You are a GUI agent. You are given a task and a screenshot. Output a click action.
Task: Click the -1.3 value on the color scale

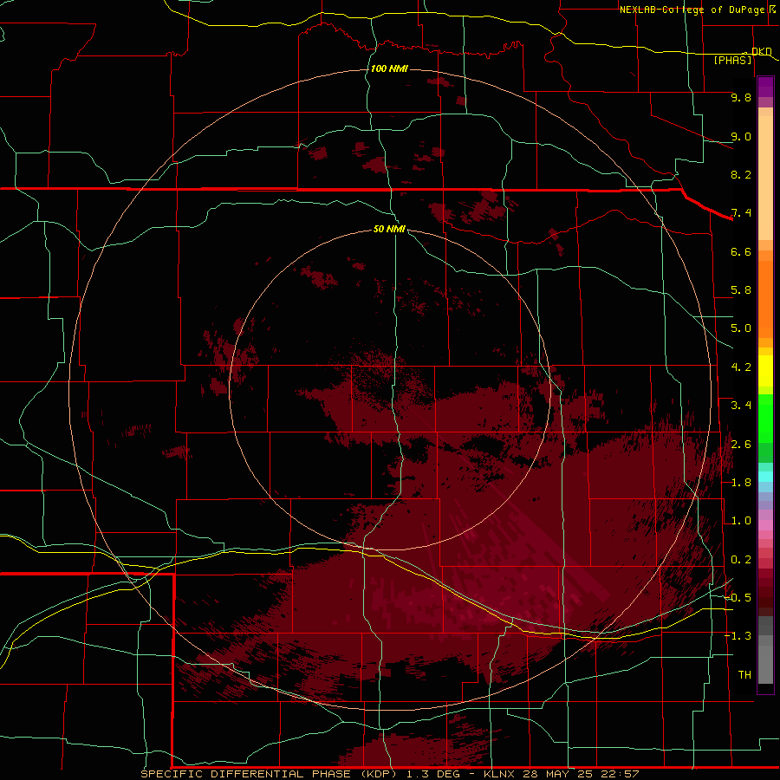[738, 636]
